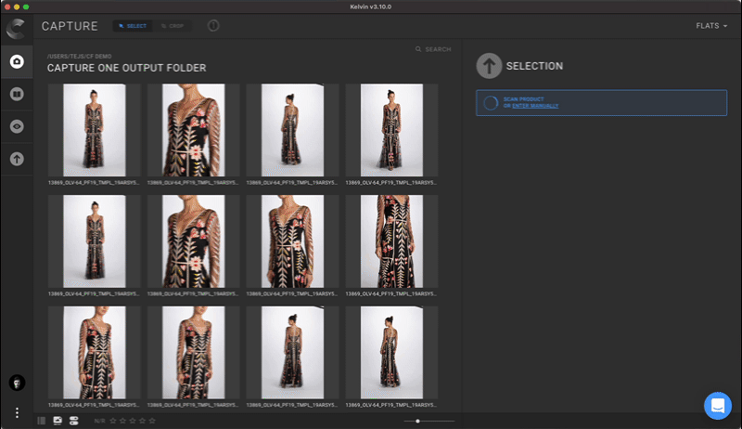Viewport: 742px width, 429px height.
Task: Set rating to two stars
Action: coord(123,421)
